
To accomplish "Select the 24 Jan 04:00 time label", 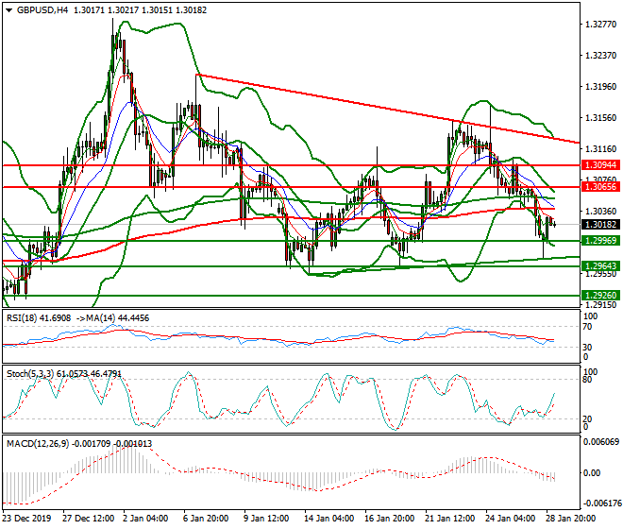I will pyautogui.click(x=510, y=519).
